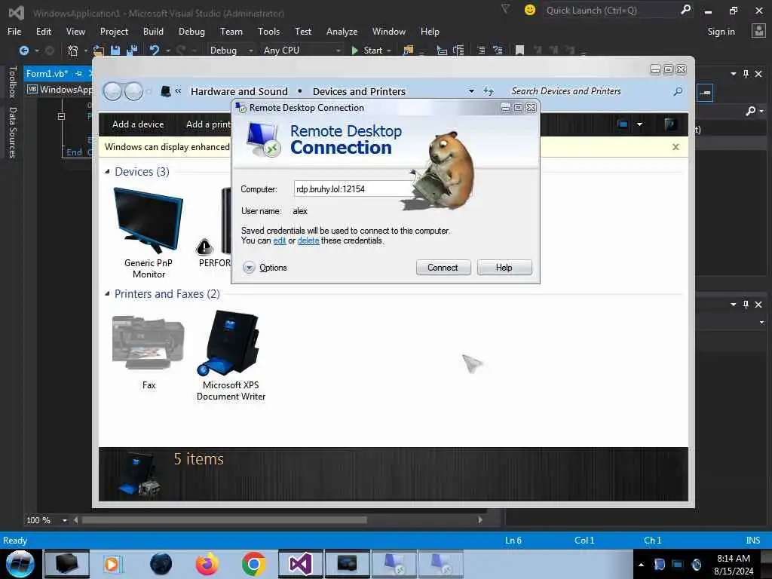The image size is (772, 579).
Task: Open the Any CPU platform dropdown
Action: click(x=338, y=51)
